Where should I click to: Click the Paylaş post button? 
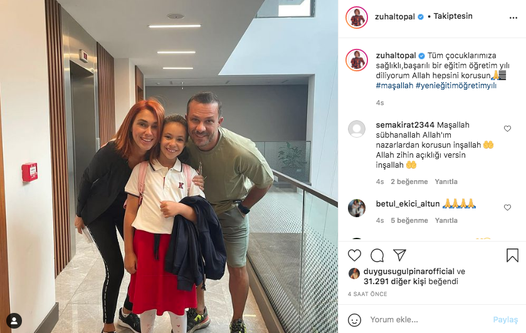coord(505,320)
